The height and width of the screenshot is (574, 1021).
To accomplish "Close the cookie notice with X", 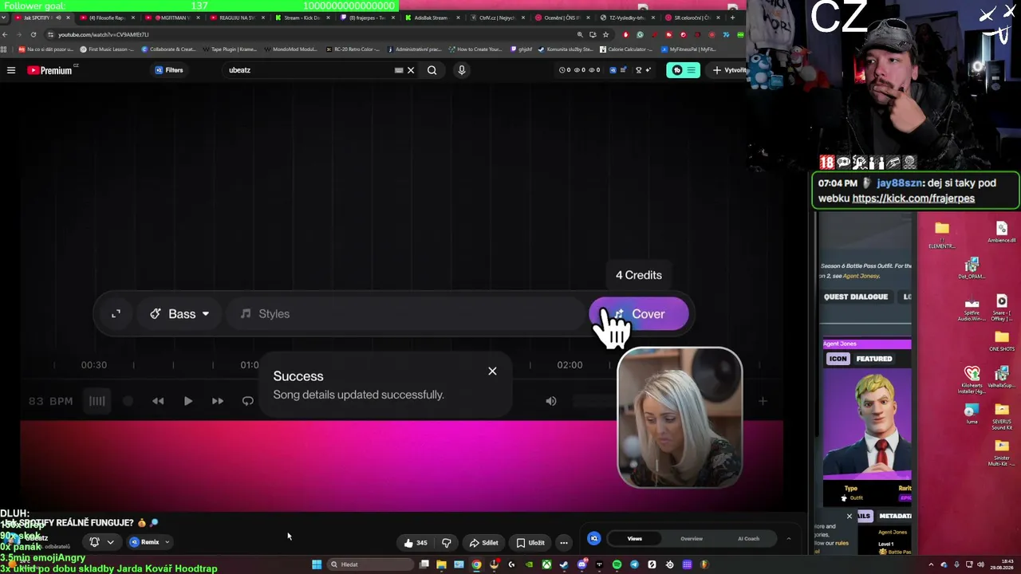I will [849, 517].
